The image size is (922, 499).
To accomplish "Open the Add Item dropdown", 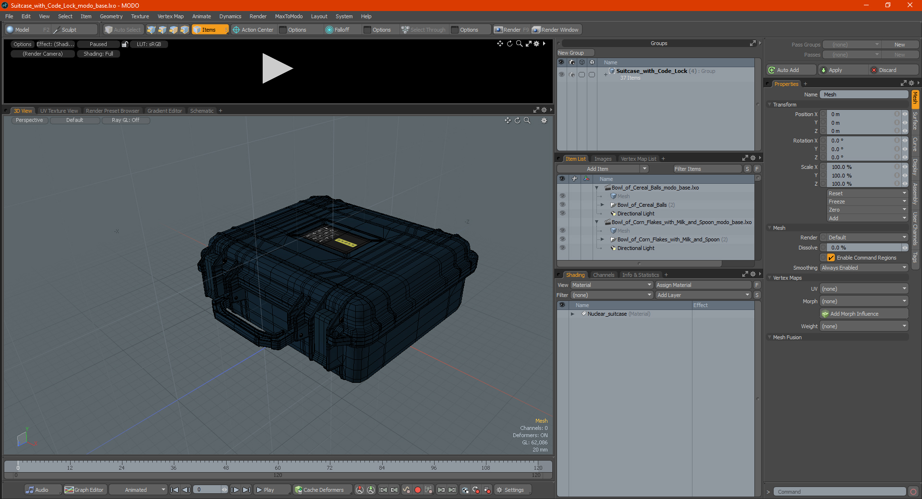I will [603, 169].
